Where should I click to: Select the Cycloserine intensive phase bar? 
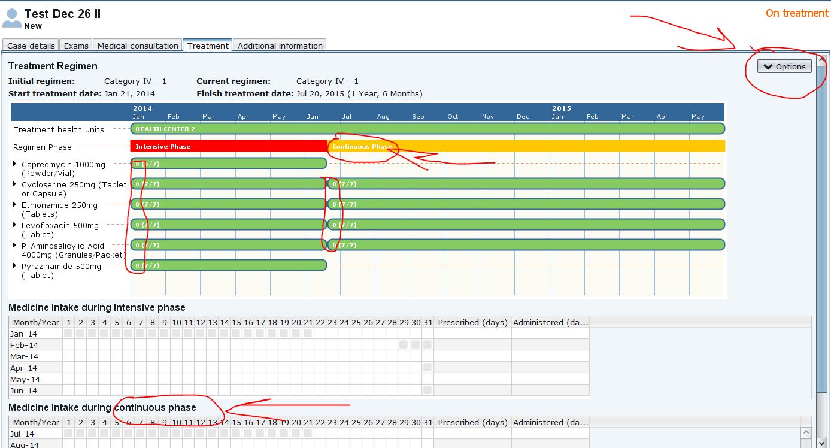229,184
